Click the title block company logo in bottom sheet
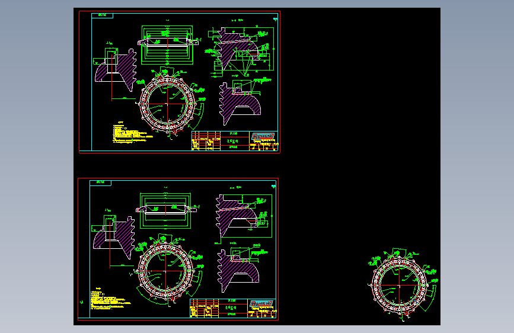Image resolution: width=514 pixels, height=333 pixels. coord(261,303)
